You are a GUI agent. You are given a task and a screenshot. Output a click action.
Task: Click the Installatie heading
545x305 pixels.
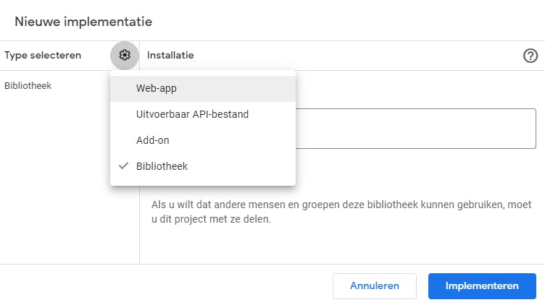click(170, 55)
